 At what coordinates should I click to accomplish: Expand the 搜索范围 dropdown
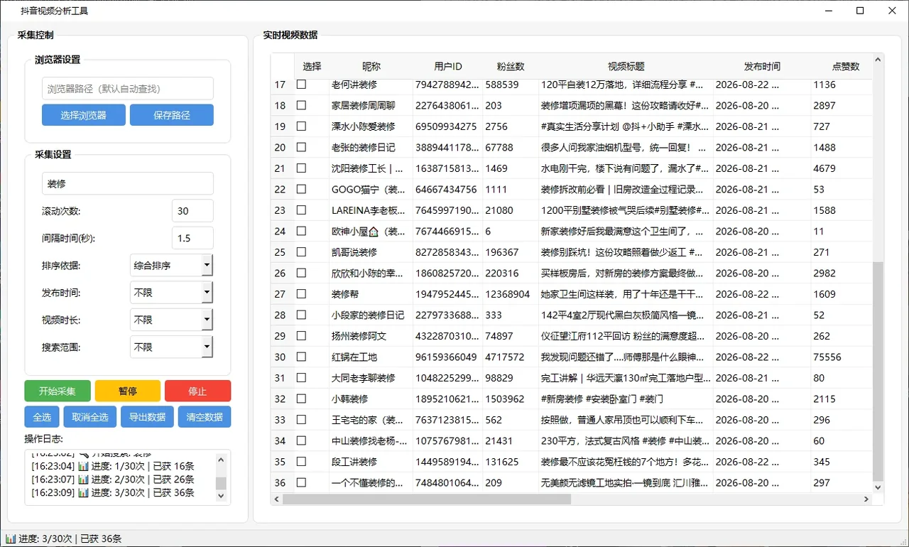pyautogui.click(x=172, y=347)
